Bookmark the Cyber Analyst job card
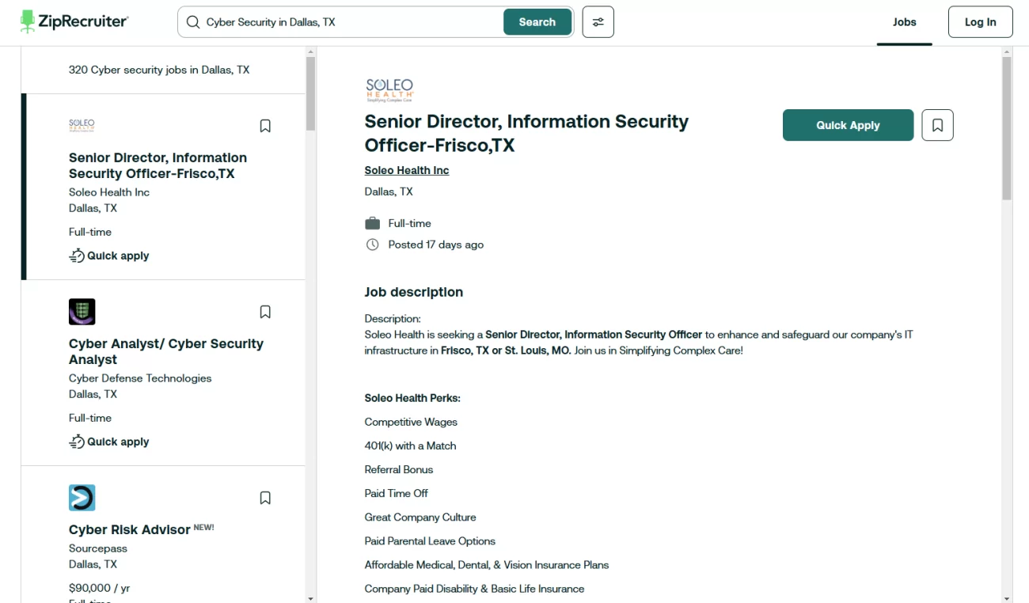This screenshot has height=603, width=1029. [265, 312]
